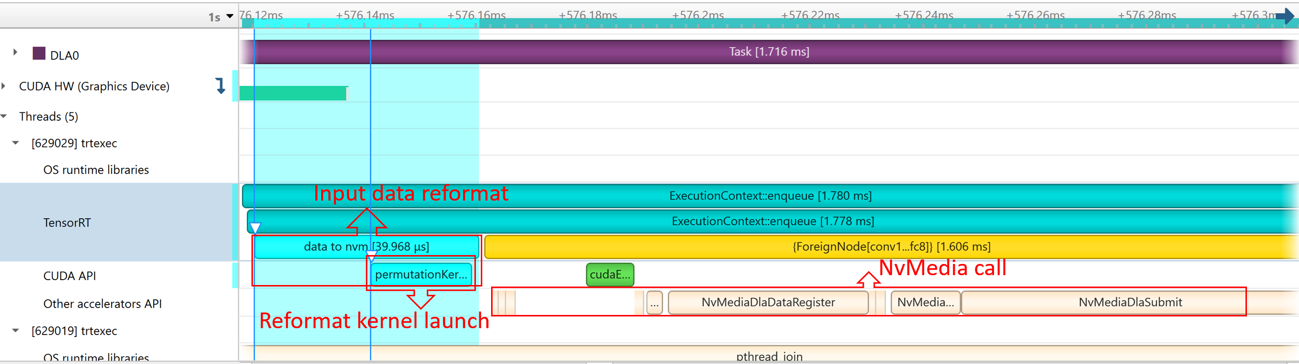Select the green CUDA HW kernel bar
This screenshot has width=1299, height=364.
coord(293,93)
